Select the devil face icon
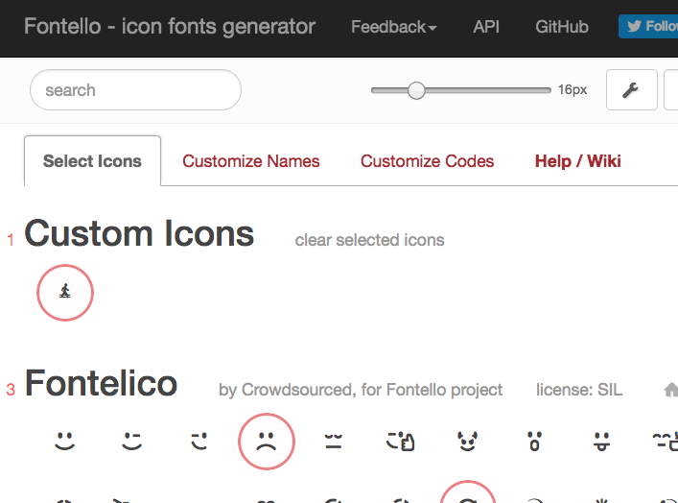The width and height of the screenshot is (678, 503). coord(468,442)
